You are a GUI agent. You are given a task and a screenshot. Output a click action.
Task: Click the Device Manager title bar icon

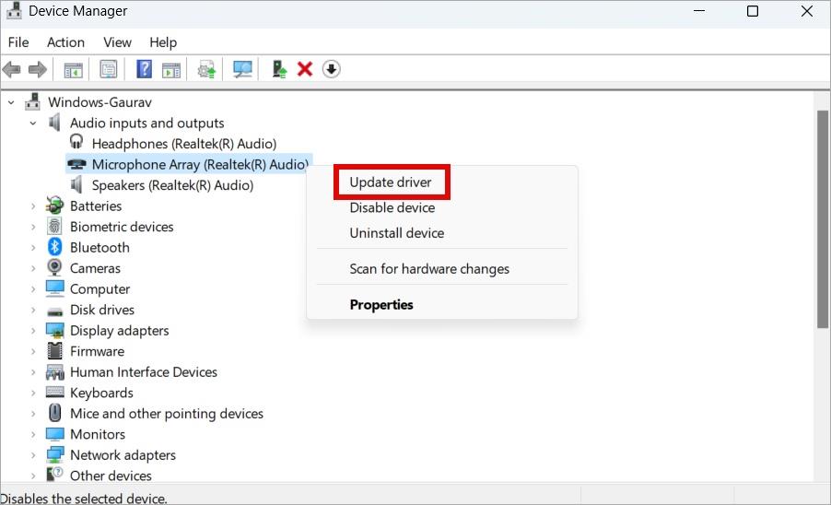14,11
